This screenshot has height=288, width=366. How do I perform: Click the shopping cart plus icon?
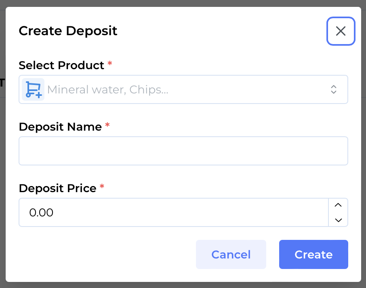tap(33, 89)
